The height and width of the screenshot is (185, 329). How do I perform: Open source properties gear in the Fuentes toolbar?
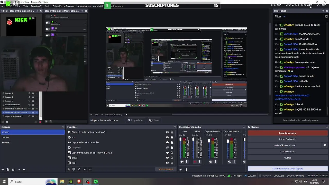(79, 169)
